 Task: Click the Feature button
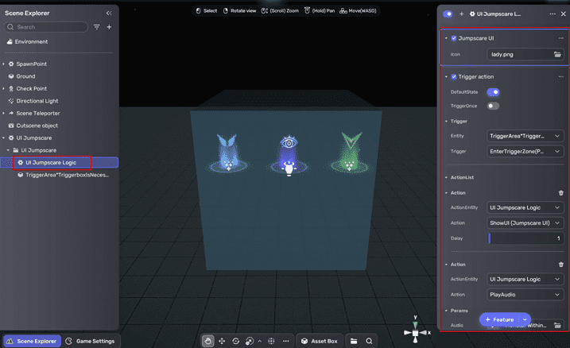(x=498, y=319)
